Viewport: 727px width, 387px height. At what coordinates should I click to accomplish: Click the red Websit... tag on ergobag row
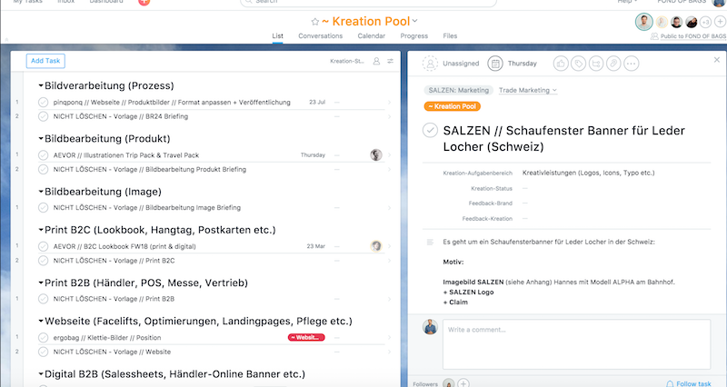pyautogui.click(x=306, y=337)
